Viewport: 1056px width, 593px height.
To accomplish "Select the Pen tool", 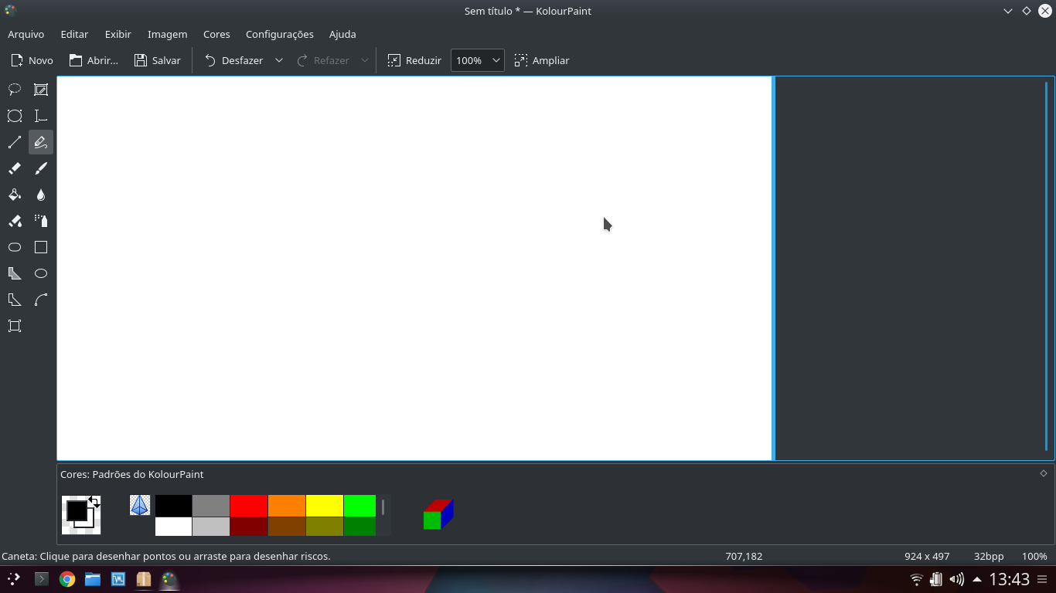I will tap(40, 142).
